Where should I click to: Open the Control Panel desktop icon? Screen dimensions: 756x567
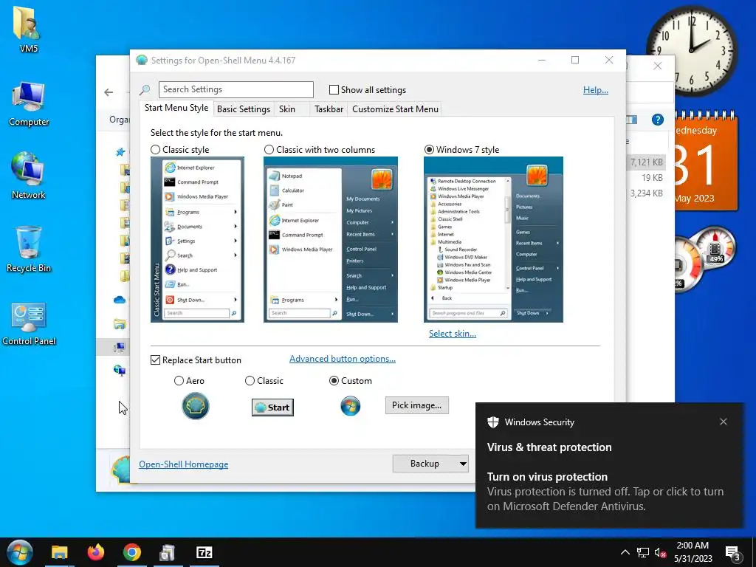pyautogui.click(x=29, y=323)
